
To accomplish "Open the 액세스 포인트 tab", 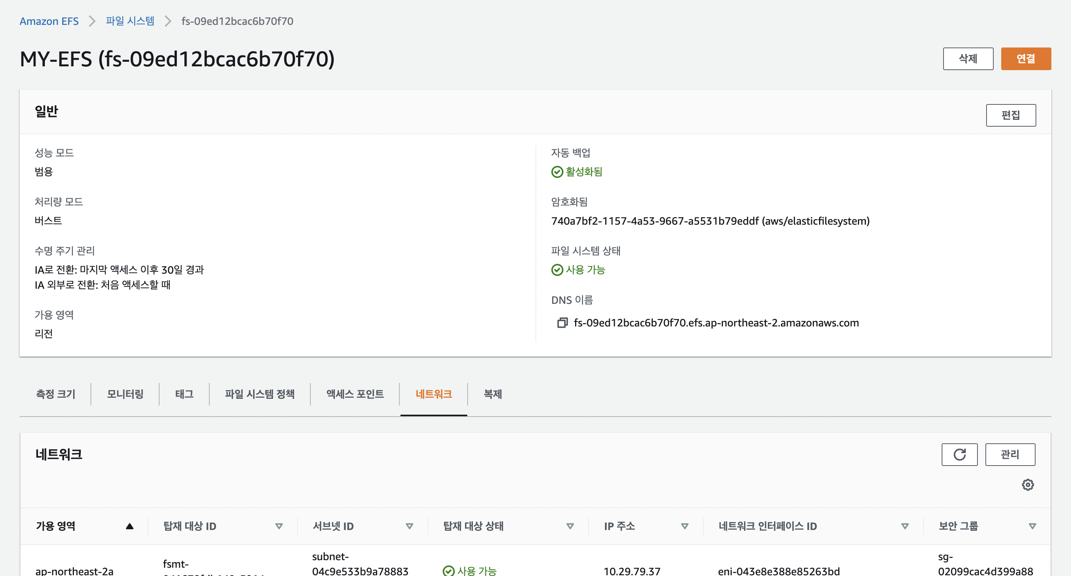I will (x=354, y=394).
